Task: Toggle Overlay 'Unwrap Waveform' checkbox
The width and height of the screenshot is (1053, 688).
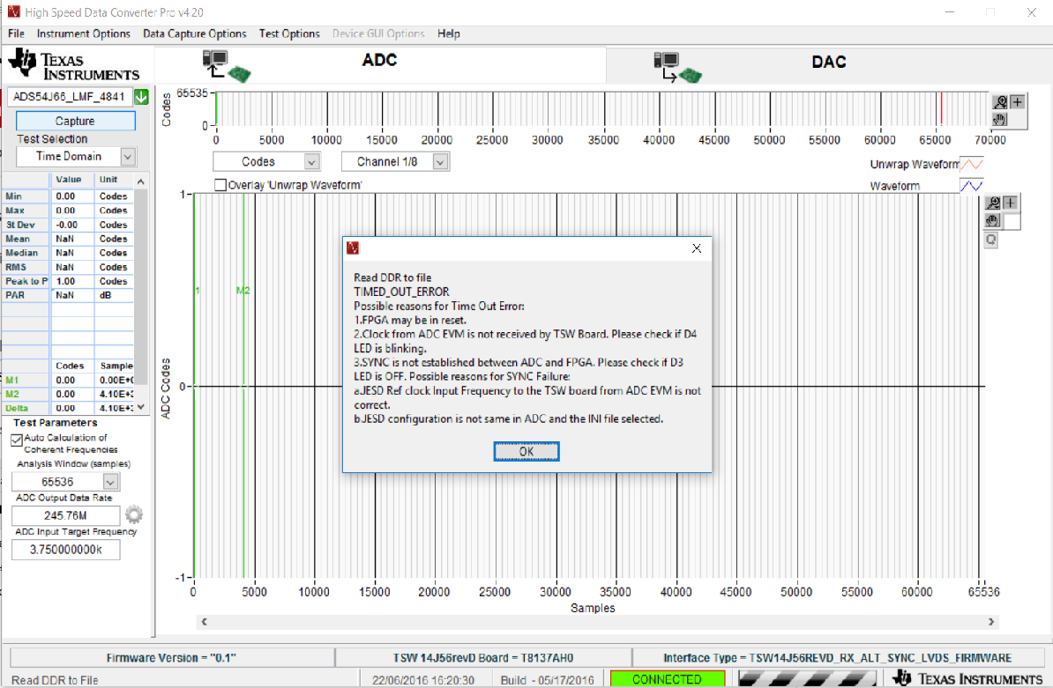Action: (220, 184)
